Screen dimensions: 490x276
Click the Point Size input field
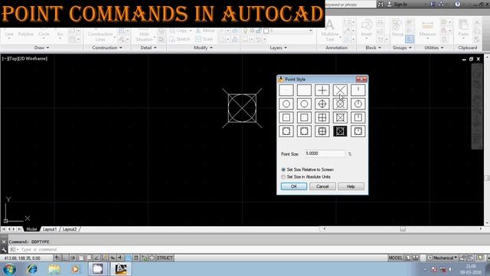coord(325,153)
